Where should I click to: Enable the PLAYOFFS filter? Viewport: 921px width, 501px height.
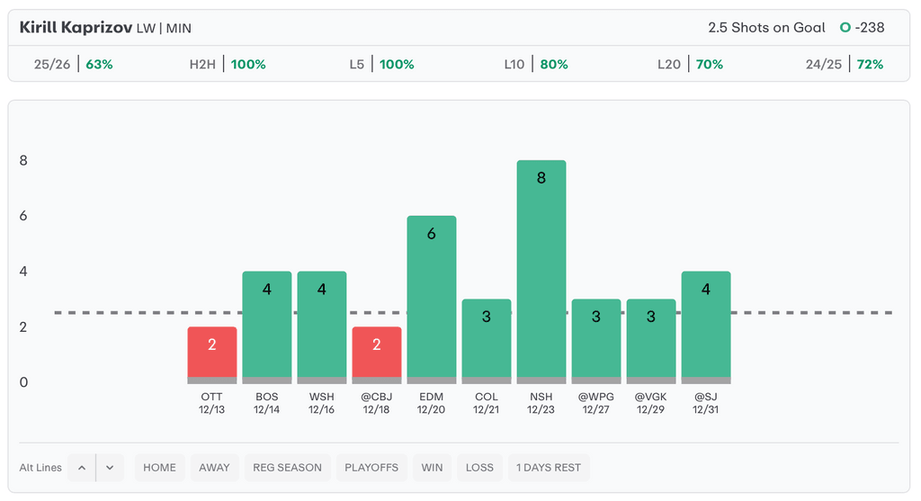coord(371,468)
